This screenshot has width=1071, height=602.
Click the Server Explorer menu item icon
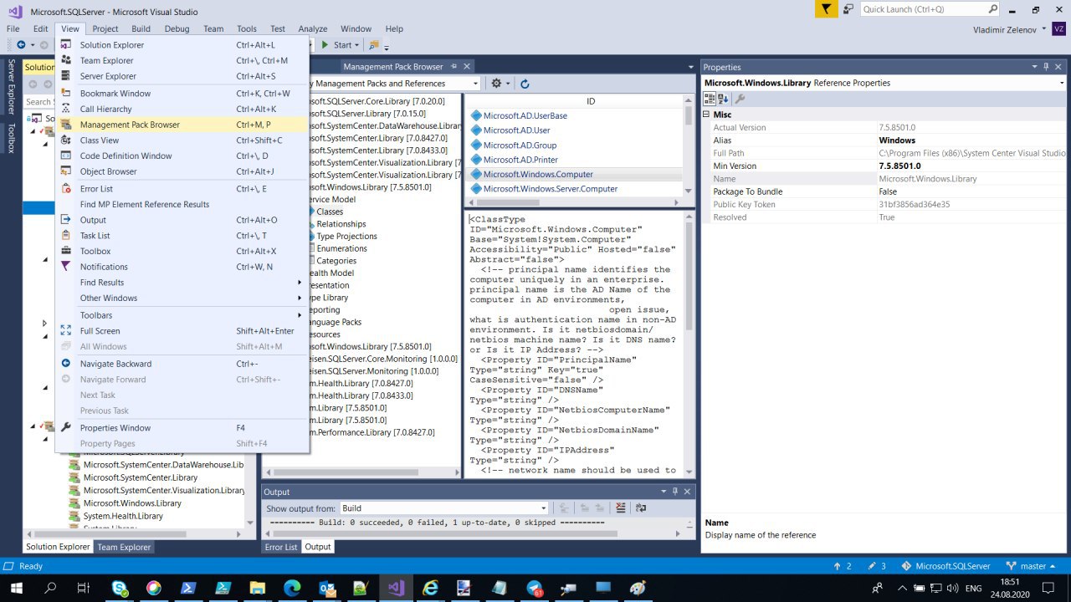pos(66,76)
